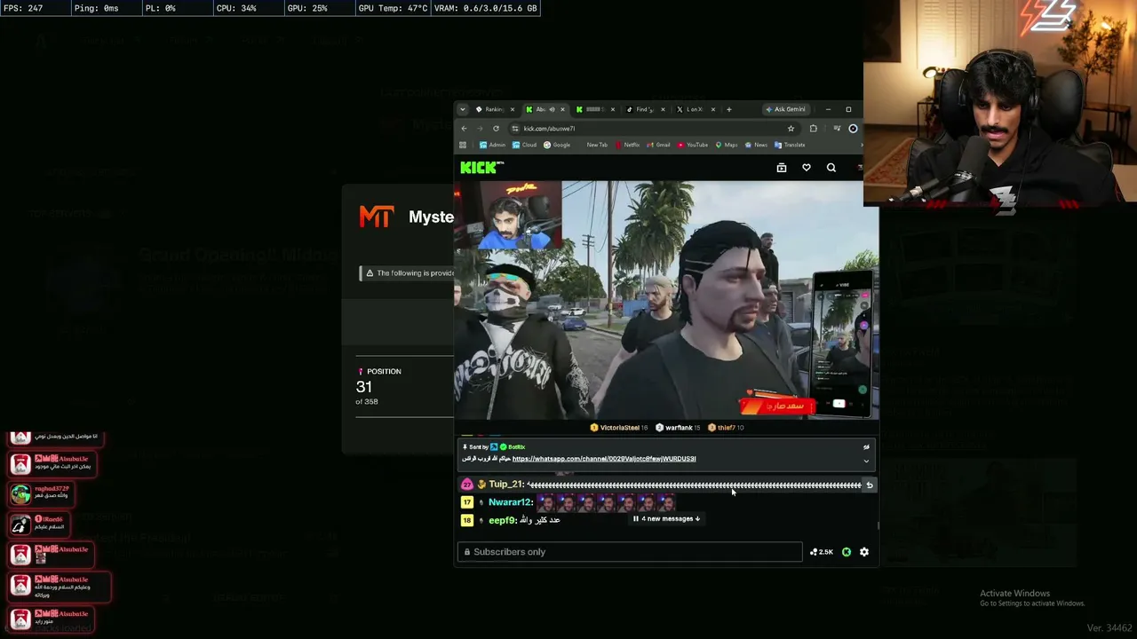Open the Google bookmark

(x=557, y=145)
